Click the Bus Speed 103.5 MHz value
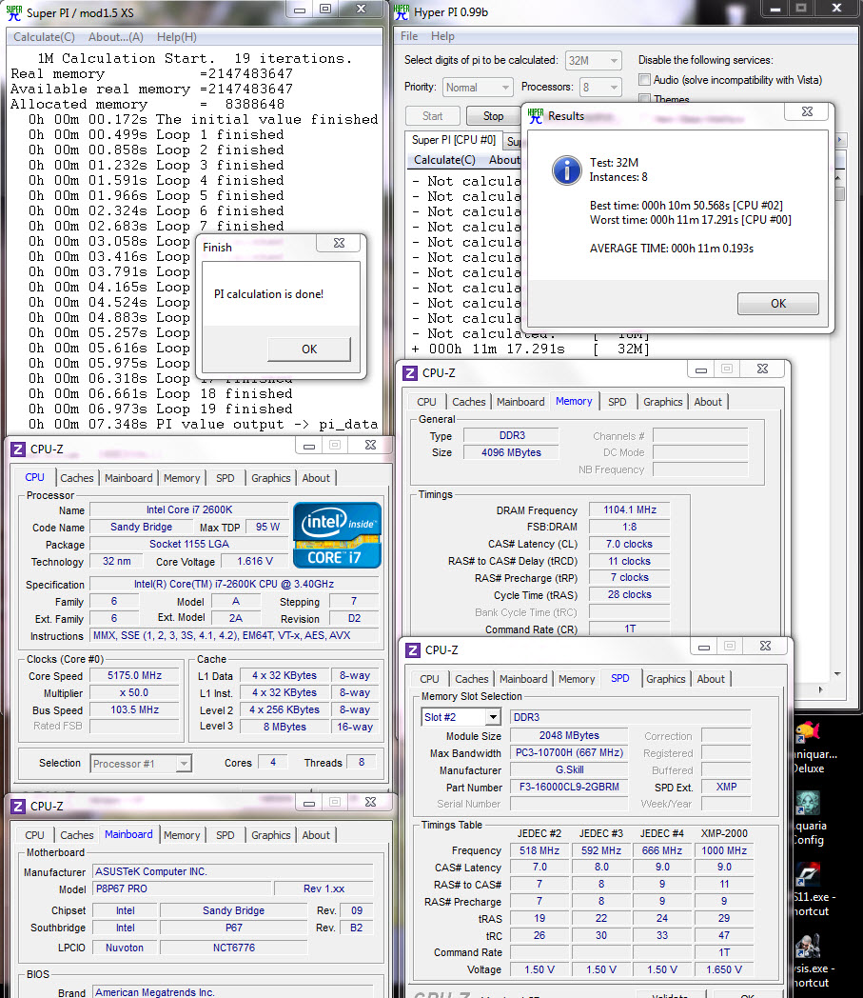The image size is (863, 998). pyautogui.click(x=134, y=709)
